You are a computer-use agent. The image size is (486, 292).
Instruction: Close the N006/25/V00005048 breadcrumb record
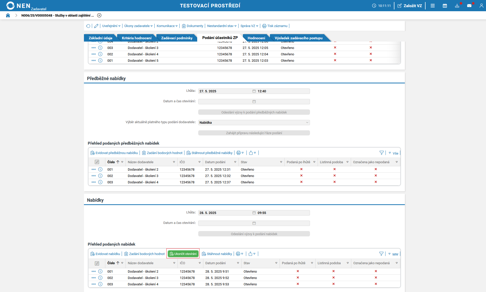(99, 15)
